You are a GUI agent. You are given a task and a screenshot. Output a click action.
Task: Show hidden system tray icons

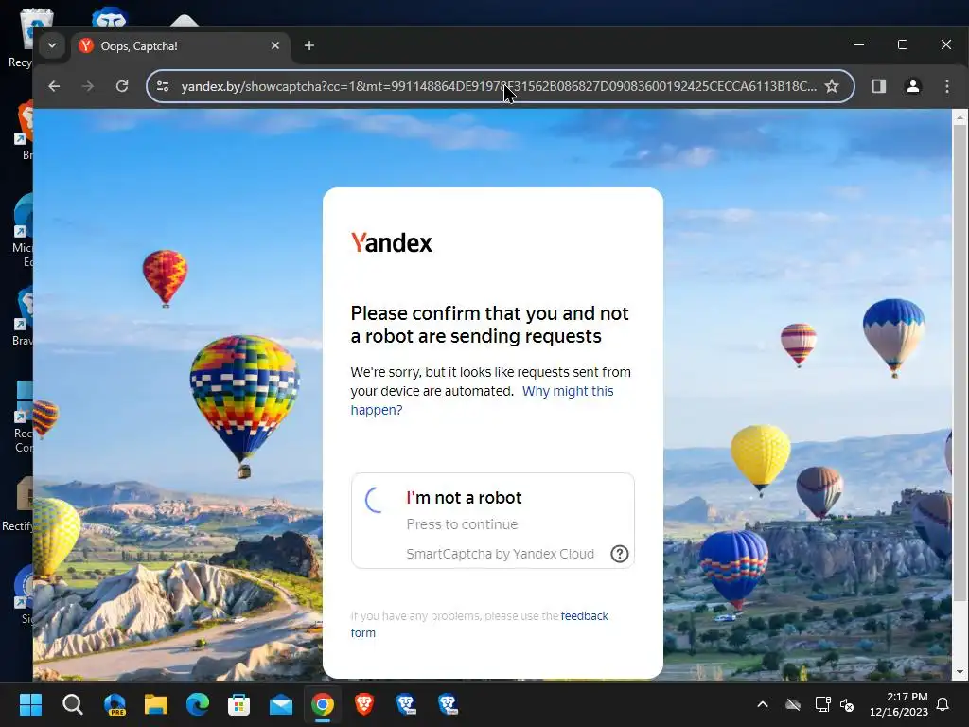tap(763, 704)
